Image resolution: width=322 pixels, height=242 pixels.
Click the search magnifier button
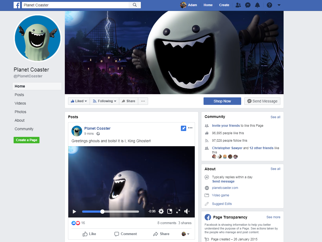(x=135, y=5)
